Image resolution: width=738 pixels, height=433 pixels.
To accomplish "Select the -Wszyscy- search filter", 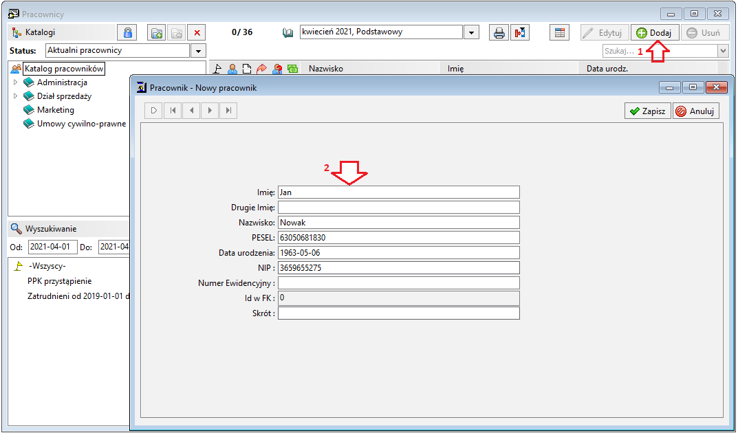I will tap(47, 266).
